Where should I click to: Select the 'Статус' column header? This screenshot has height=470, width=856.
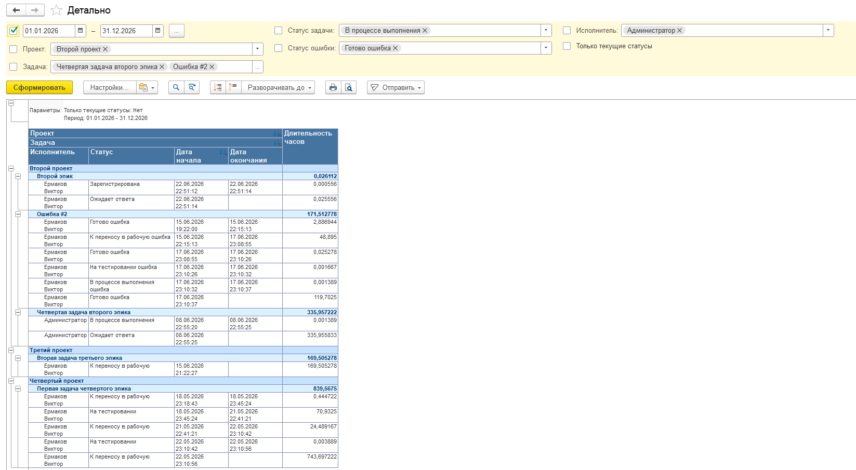pyautogui.click(x=131, y=156)
